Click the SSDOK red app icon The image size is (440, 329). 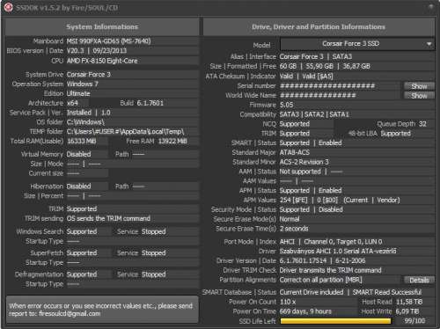pos(9,8)
